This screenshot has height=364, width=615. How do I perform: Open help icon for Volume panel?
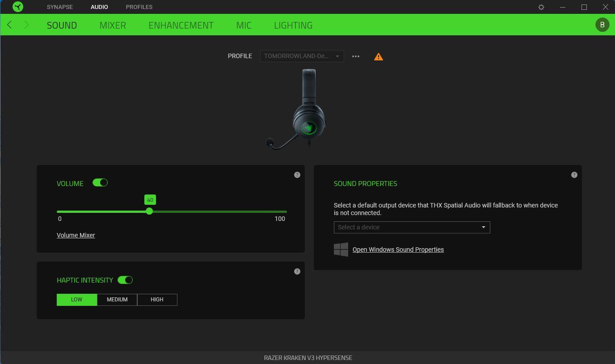[x=297, y=175]
